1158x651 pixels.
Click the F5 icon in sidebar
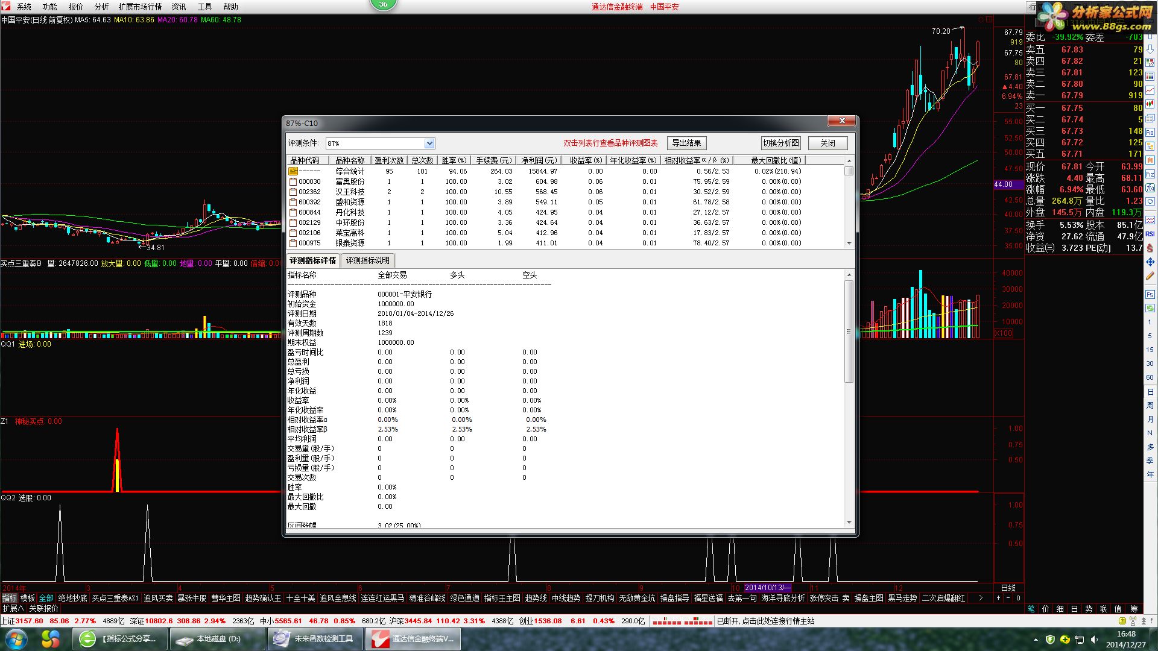1150,294
